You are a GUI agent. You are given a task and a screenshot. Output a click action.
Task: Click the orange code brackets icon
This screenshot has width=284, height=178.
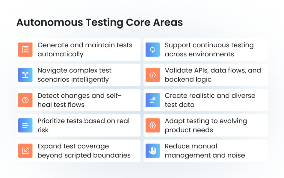(153, 75)
